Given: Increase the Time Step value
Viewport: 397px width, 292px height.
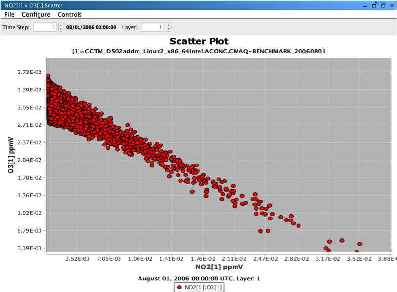Looking at the screenshot, I should click(x=60, y=25).
